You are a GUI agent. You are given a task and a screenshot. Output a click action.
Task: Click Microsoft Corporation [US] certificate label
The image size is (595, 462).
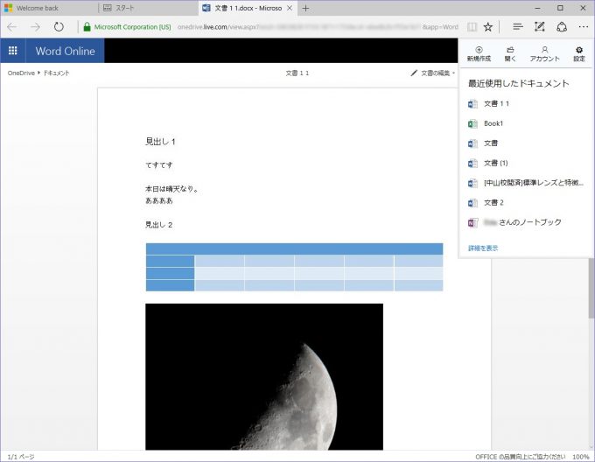(x=132, y=27)
